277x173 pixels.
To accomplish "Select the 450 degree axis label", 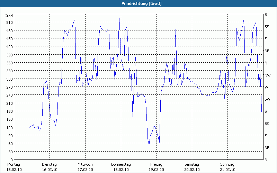I will coord(10,38).
